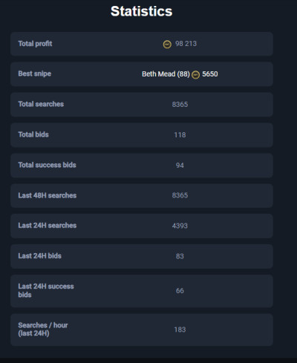The image size is (297, 363).
Task: Click the 98 213 profit value
Action: pos(186,44)
